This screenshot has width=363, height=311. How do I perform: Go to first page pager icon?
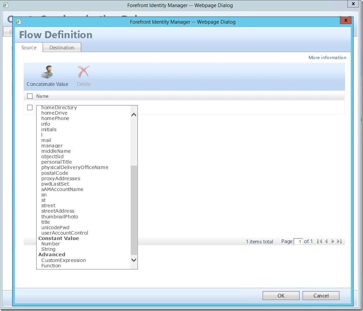[x=319, y=241]
